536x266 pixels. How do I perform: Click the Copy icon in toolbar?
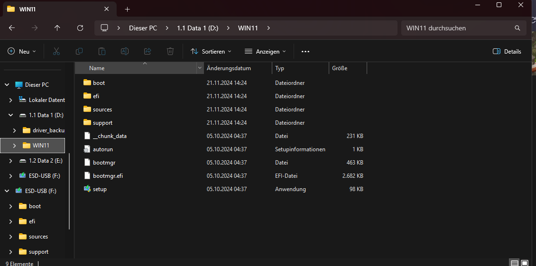pos(79,51)
